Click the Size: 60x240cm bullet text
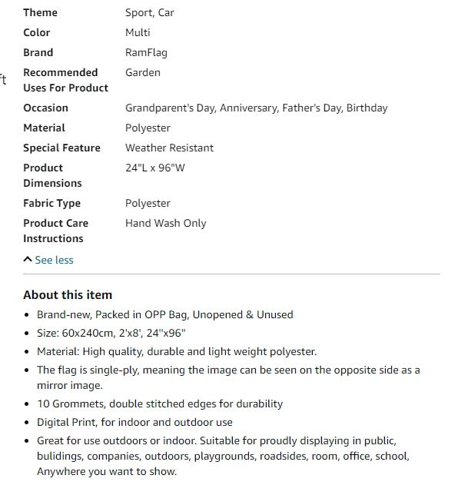Screen dimensions: 458x485 point(111,333)
